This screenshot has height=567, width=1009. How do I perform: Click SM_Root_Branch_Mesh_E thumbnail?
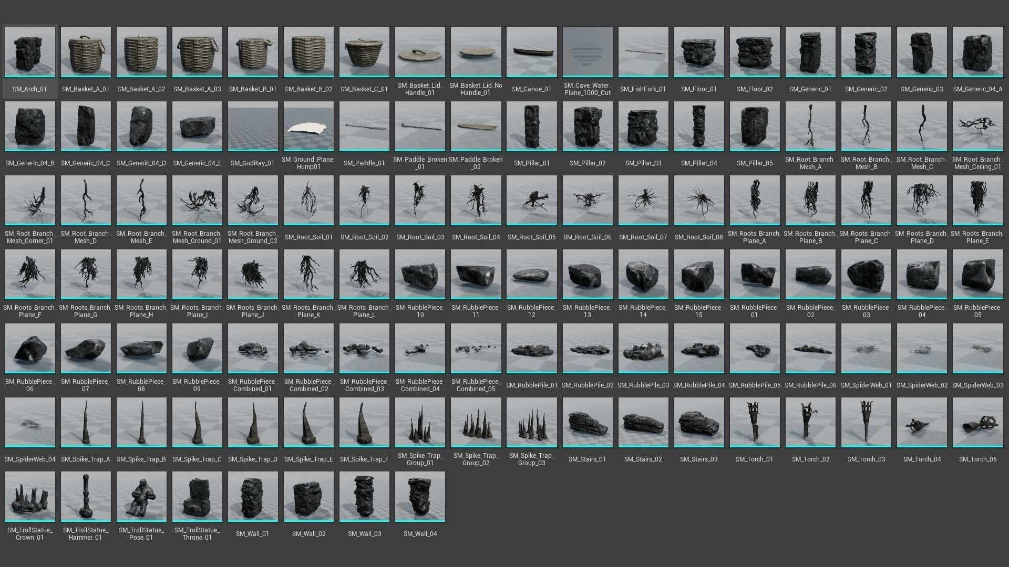click(141, 200)
